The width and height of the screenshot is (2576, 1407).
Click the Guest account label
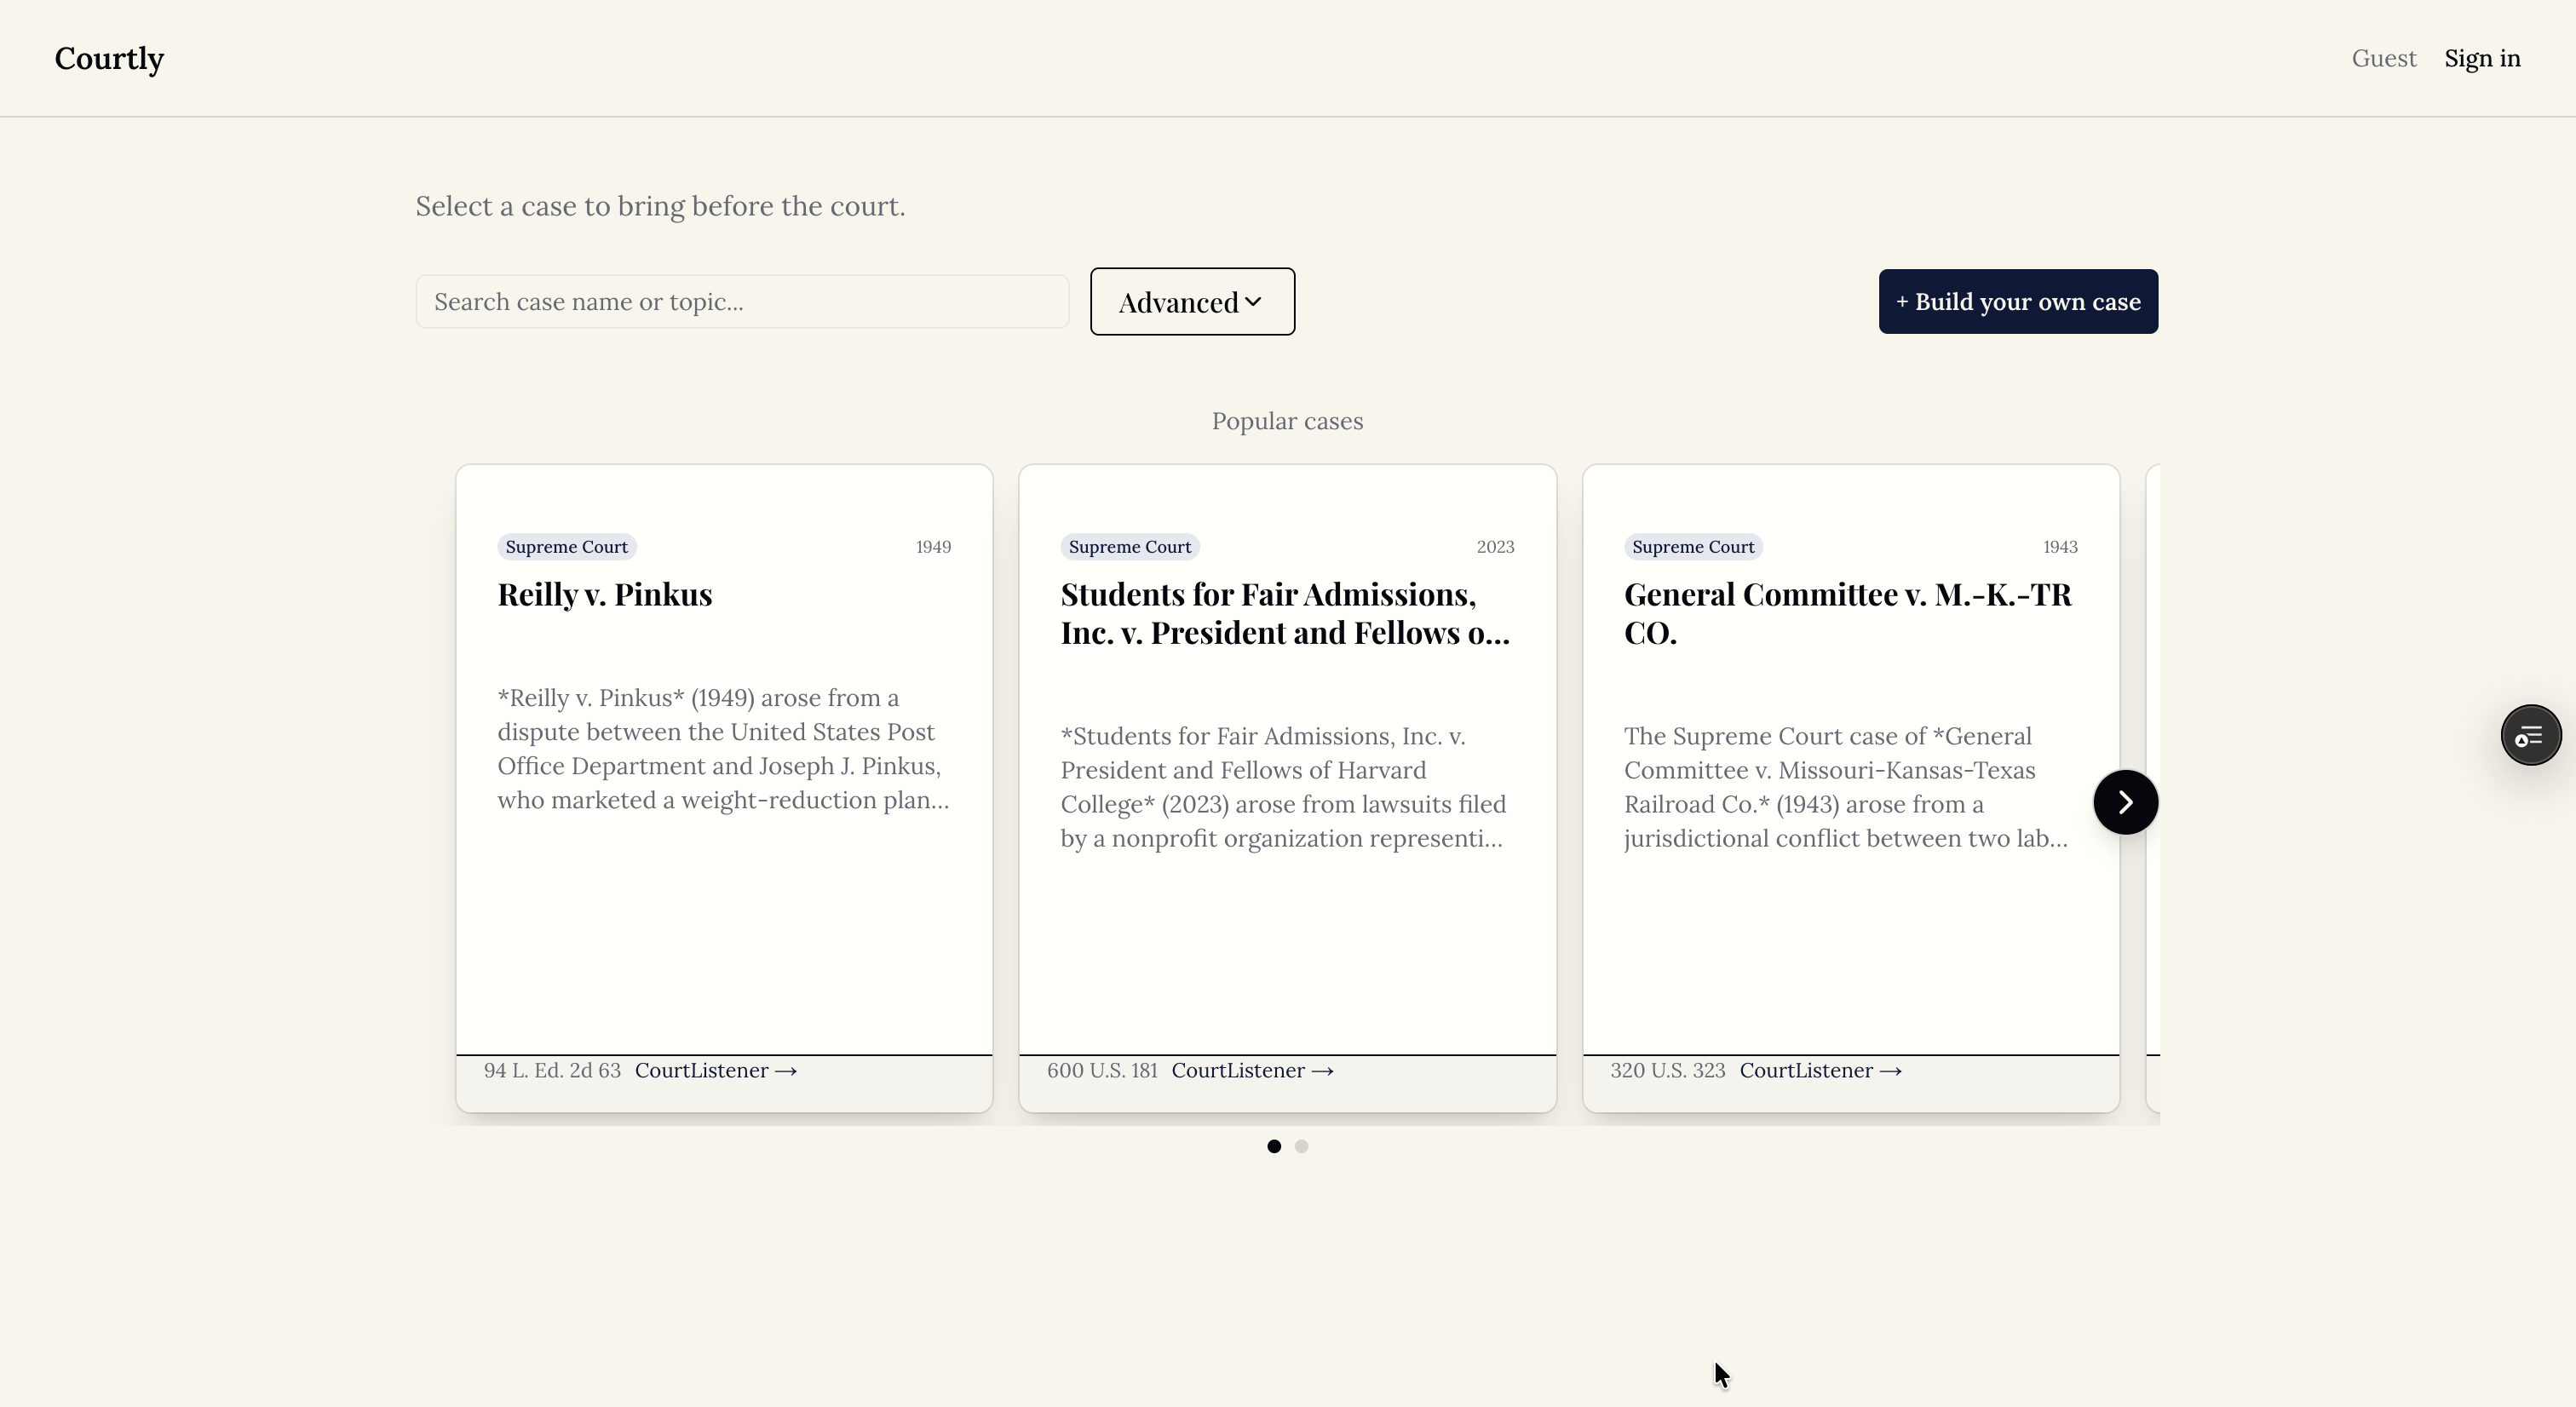pyautogui.click(x=2384, y=58)
